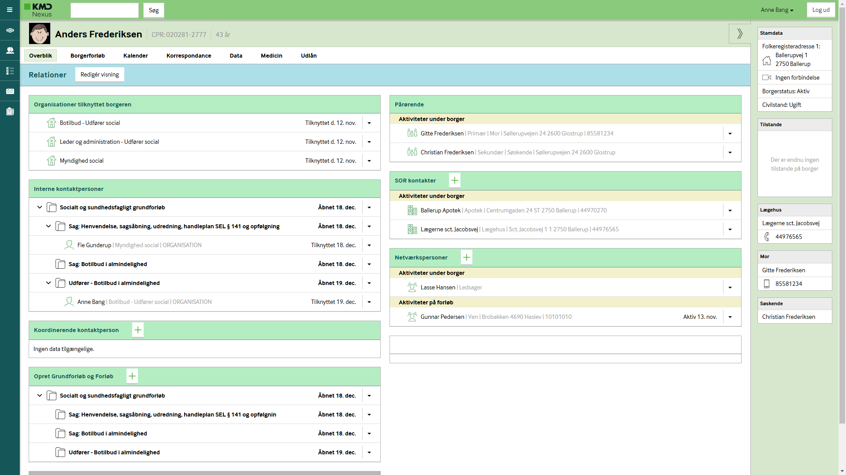Open the Medicin tab
The image size is (846, 475).
[271, 55]
